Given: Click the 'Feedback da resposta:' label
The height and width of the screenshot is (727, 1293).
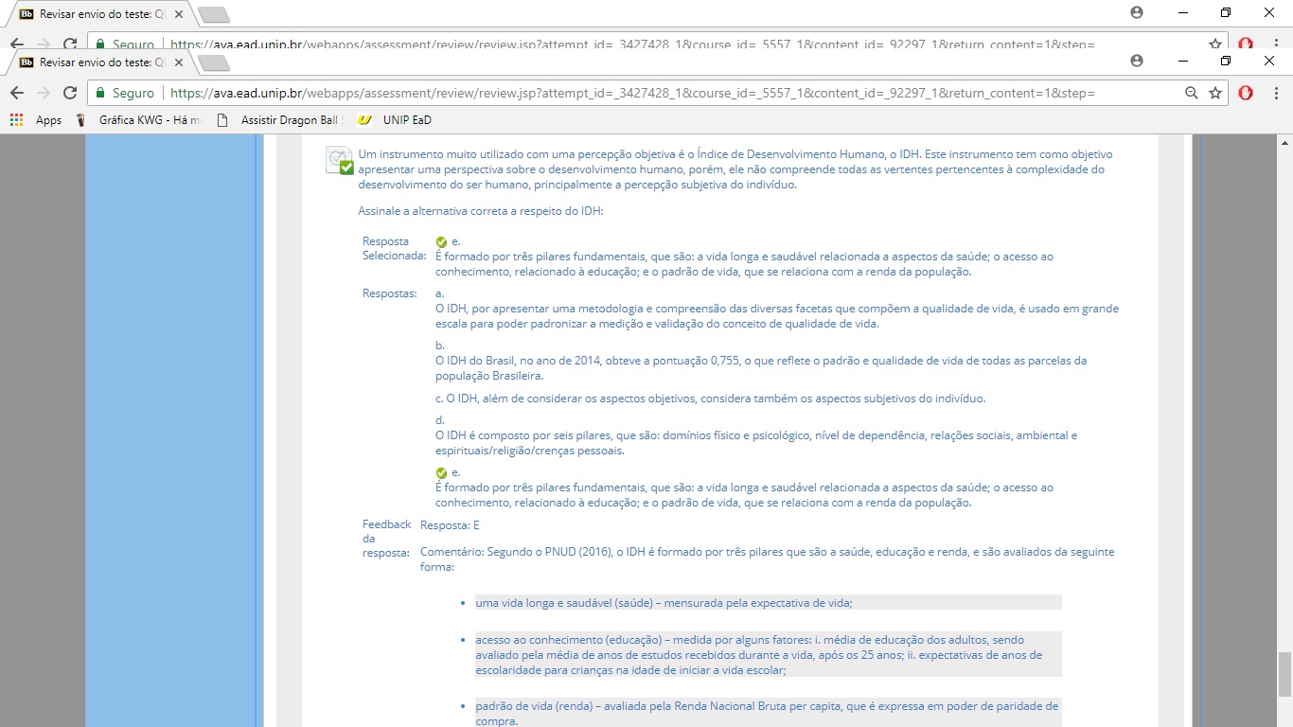Looking at the screenshot, I should click(x=386, y=539).
